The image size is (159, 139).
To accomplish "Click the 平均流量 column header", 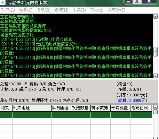I will coord(120,108).
